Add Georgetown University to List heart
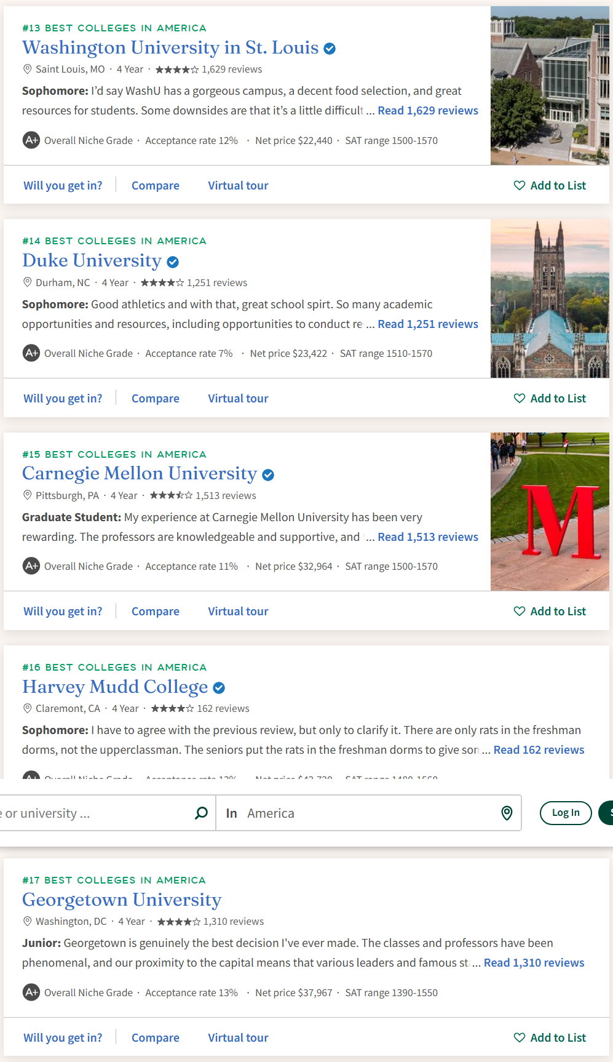Screen dimensions: 613x1062 [x=520, y=1037]
